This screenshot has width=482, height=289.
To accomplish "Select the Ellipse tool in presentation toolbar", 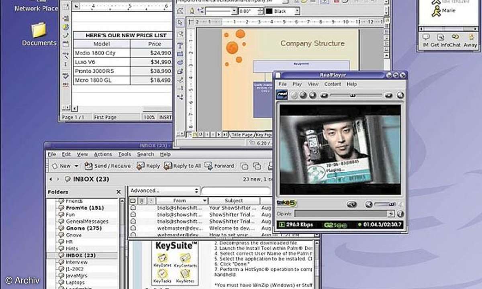I will tap(180, 62).
